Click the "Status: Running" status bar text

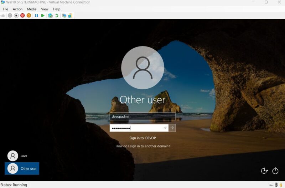[14, 185]
